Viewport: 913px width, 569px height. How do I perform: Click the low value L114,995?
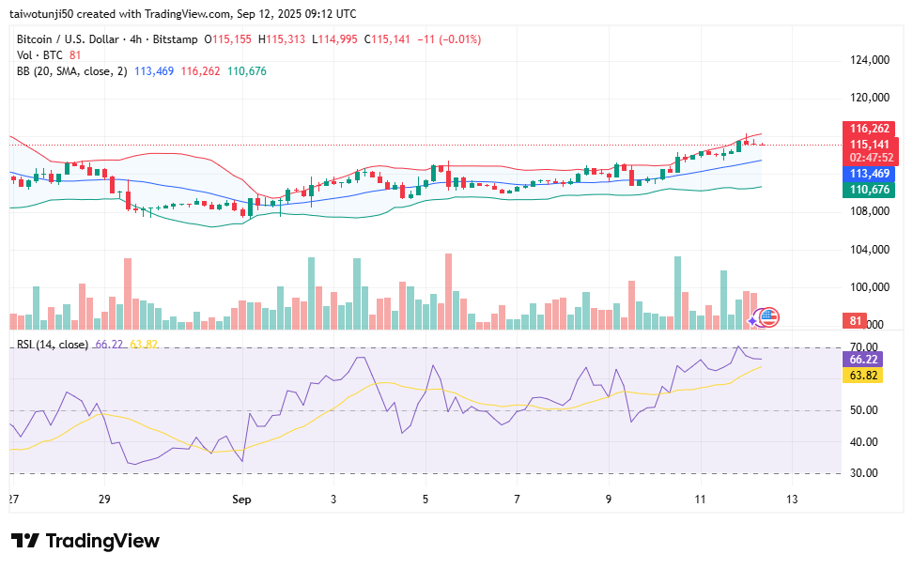pos(334,39)
